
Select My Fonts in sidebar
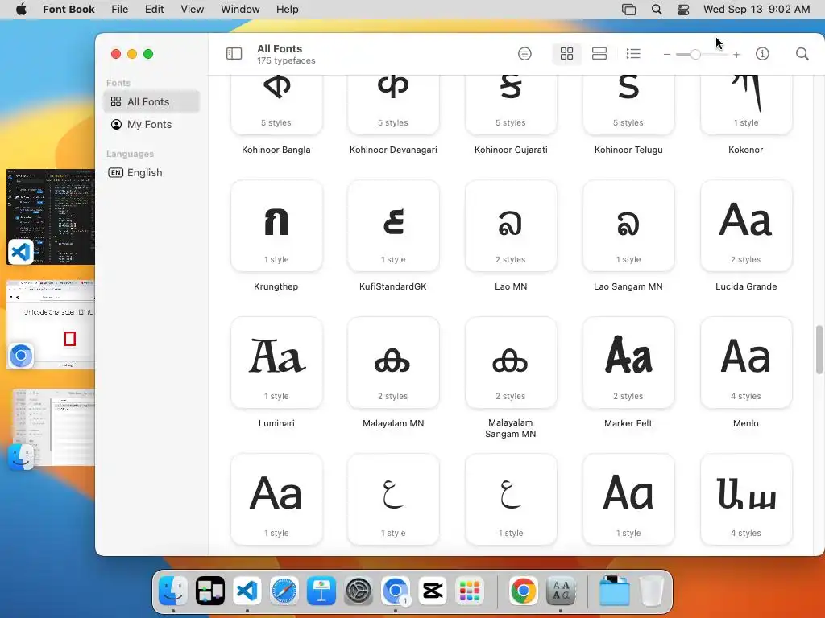tap(151, 124)
